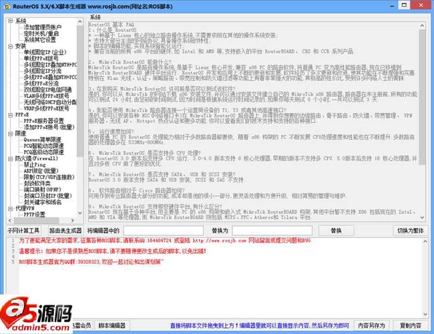Open 添加PPPoE账号(批量) tree item
This screenshot has width=434, height=334.
pyautogui.click(x=49, y=127)
